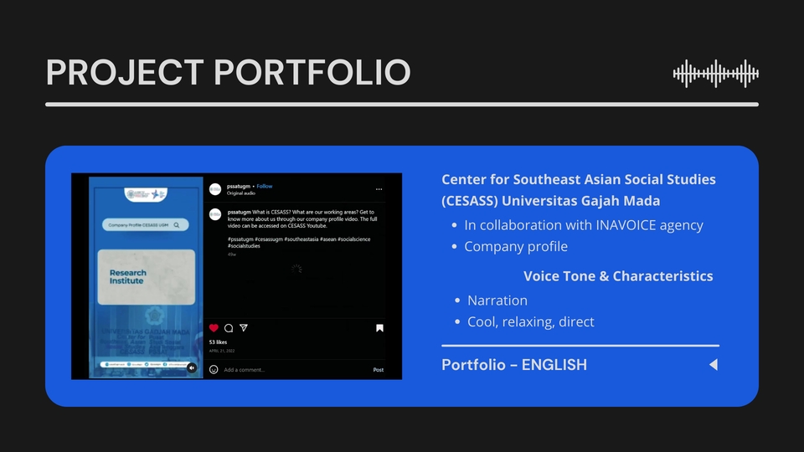This screenshot has width=804, height=452.
Task: Click the Company Profile CESASS UGM search field
Action: 146,225
